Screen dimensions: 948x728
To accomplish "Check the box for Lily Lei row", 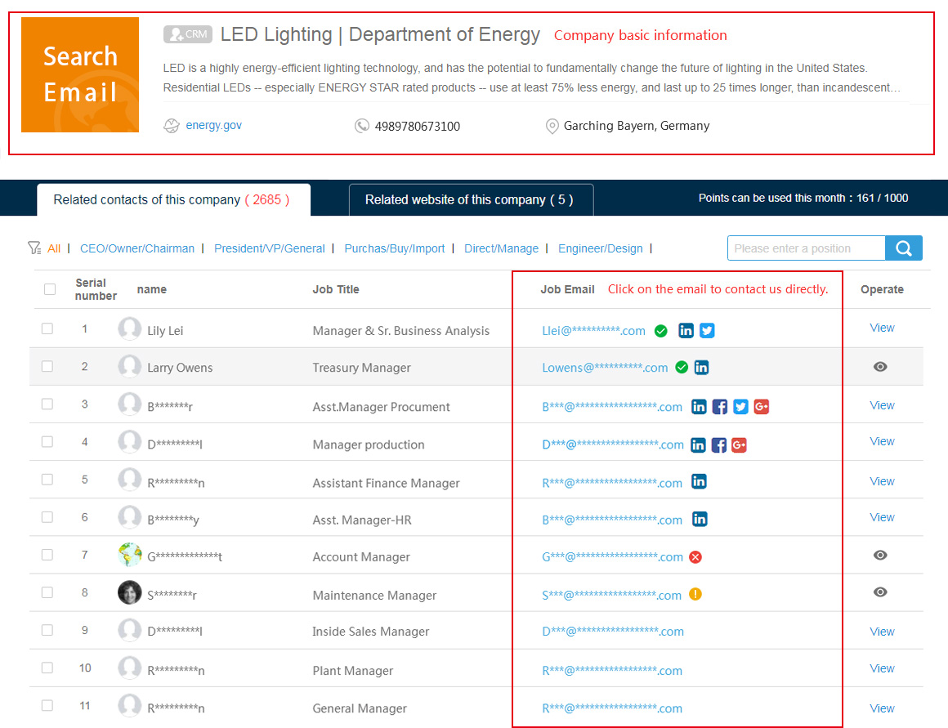I will coord(47,328).
